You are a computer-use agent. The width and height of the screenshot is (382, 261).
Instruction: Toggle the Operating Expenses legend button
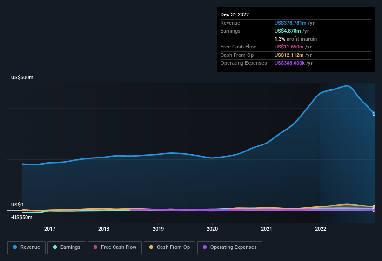[229, 247]
